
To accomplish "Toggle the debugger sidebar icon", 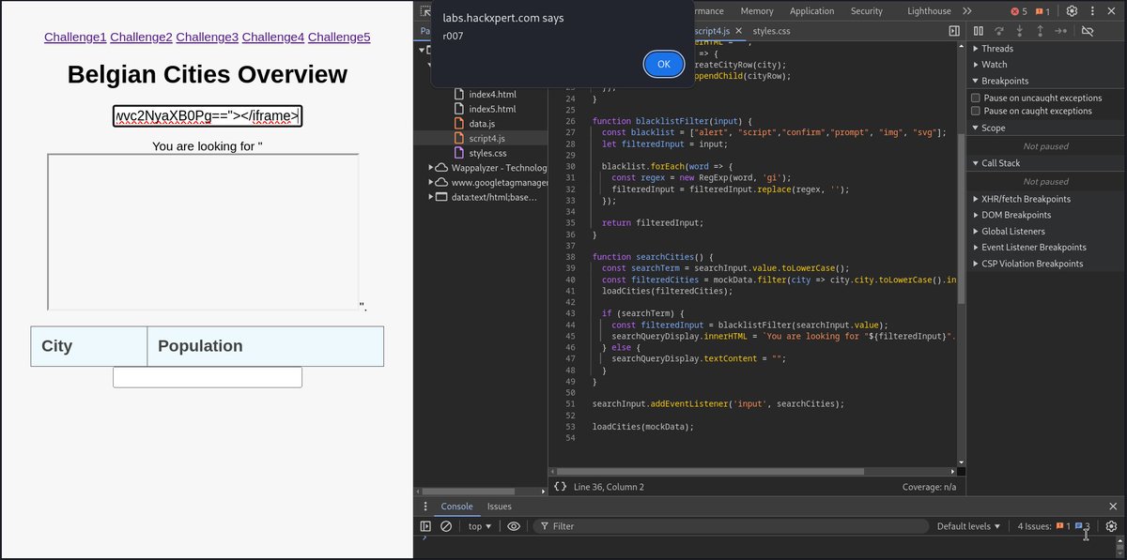I will [954, 31].
